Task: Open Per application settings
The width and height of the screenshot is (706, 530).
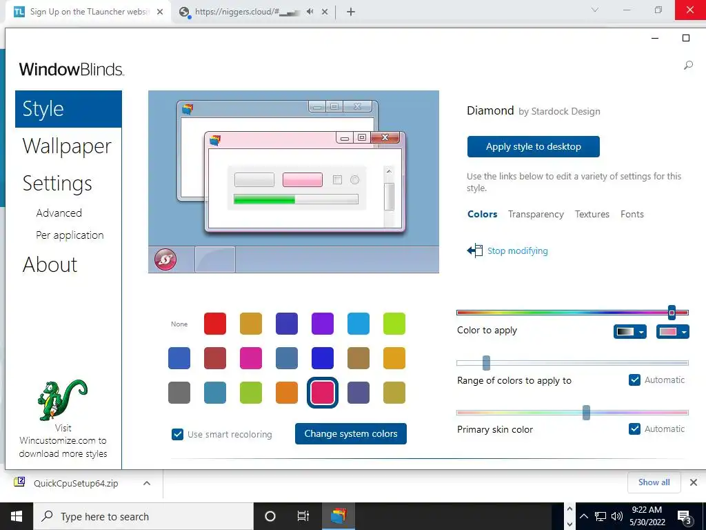Action: pos(70,235)
